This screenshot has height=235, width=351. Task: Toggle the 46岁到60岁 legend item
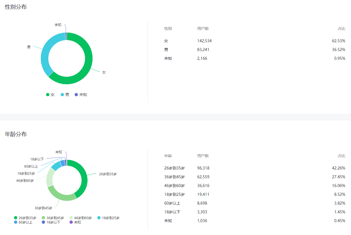pos(81,218)
